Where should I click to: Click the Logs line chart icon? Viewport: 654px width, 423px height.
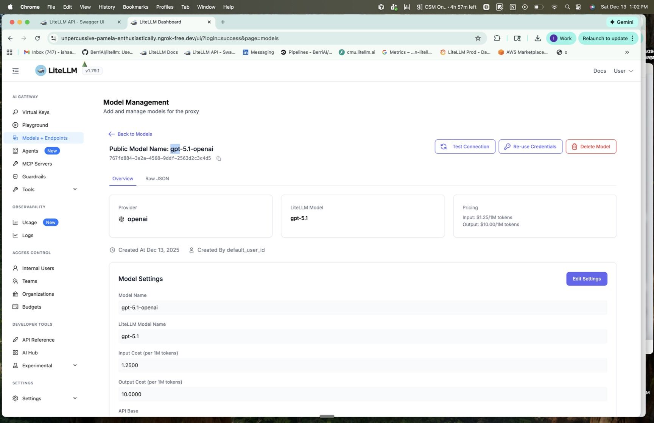pyautogui.click(x=16, y=235)
